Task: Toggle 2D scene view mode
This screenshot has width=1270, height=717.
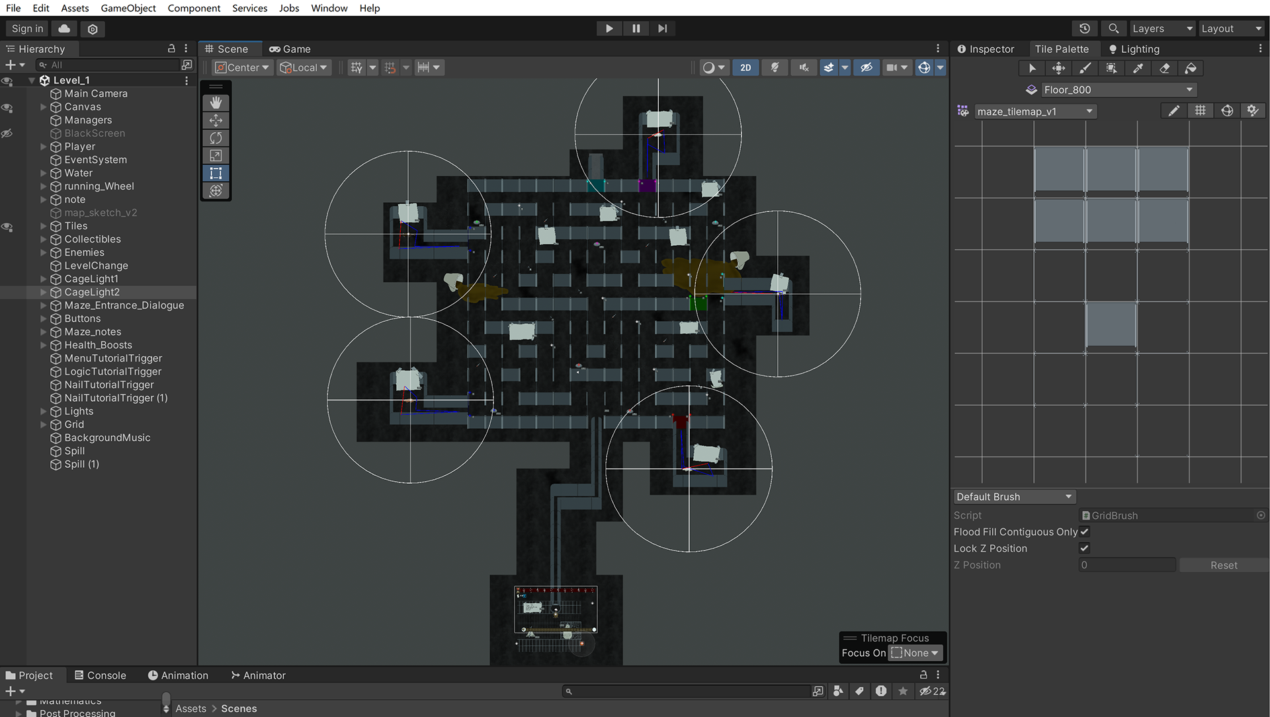Action: pos(745,67)
